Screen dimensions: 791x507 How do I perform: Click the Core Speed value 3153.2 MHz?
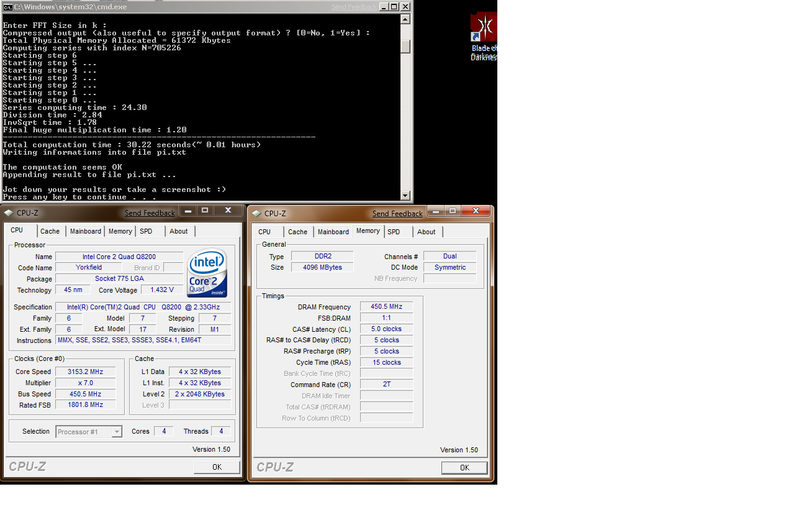[86, 372]
